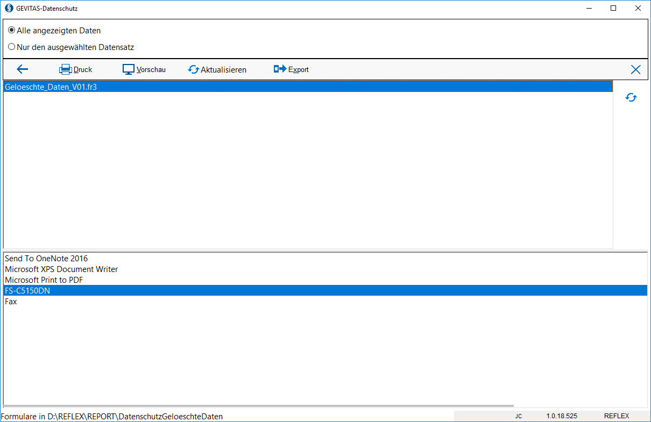Viewport: 651px width, 422px height.
Task: Choose 'Microsoft XPS Document Writer' printer
Action: tap(325, 269)
